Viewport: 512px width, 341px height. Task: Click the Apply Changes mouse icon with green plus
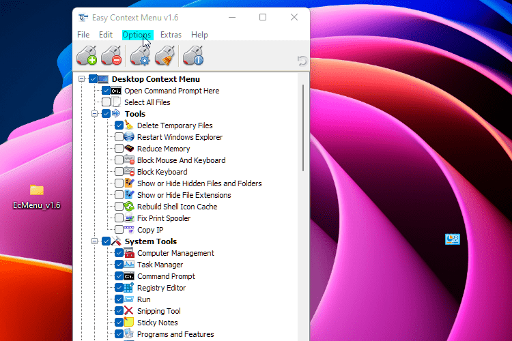[87, 56]
